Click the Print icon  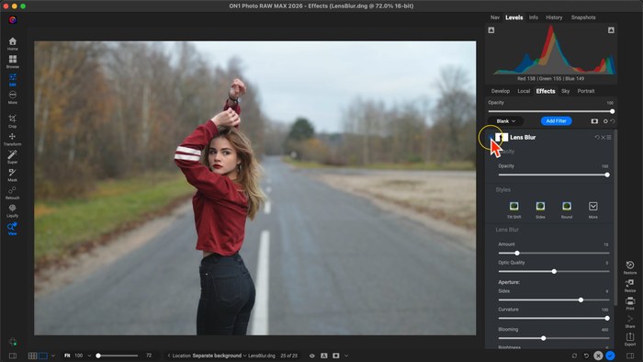pyautogui.click(x=630, y=303)
